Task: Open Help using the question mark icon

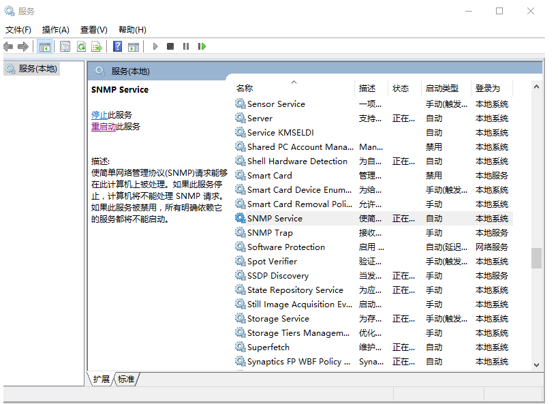Action: pos(117,46)
